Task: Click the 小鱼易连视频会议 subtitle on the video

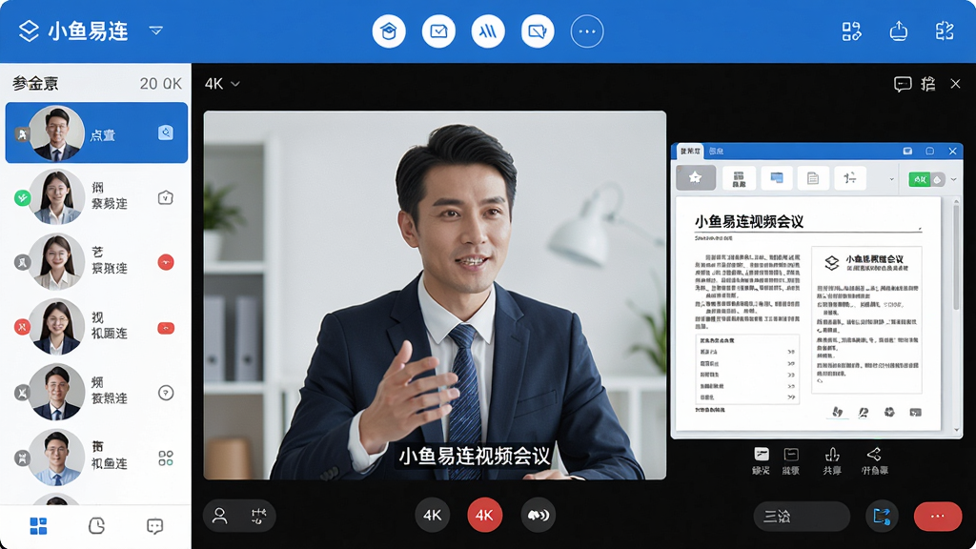Action: click(475, 456)
